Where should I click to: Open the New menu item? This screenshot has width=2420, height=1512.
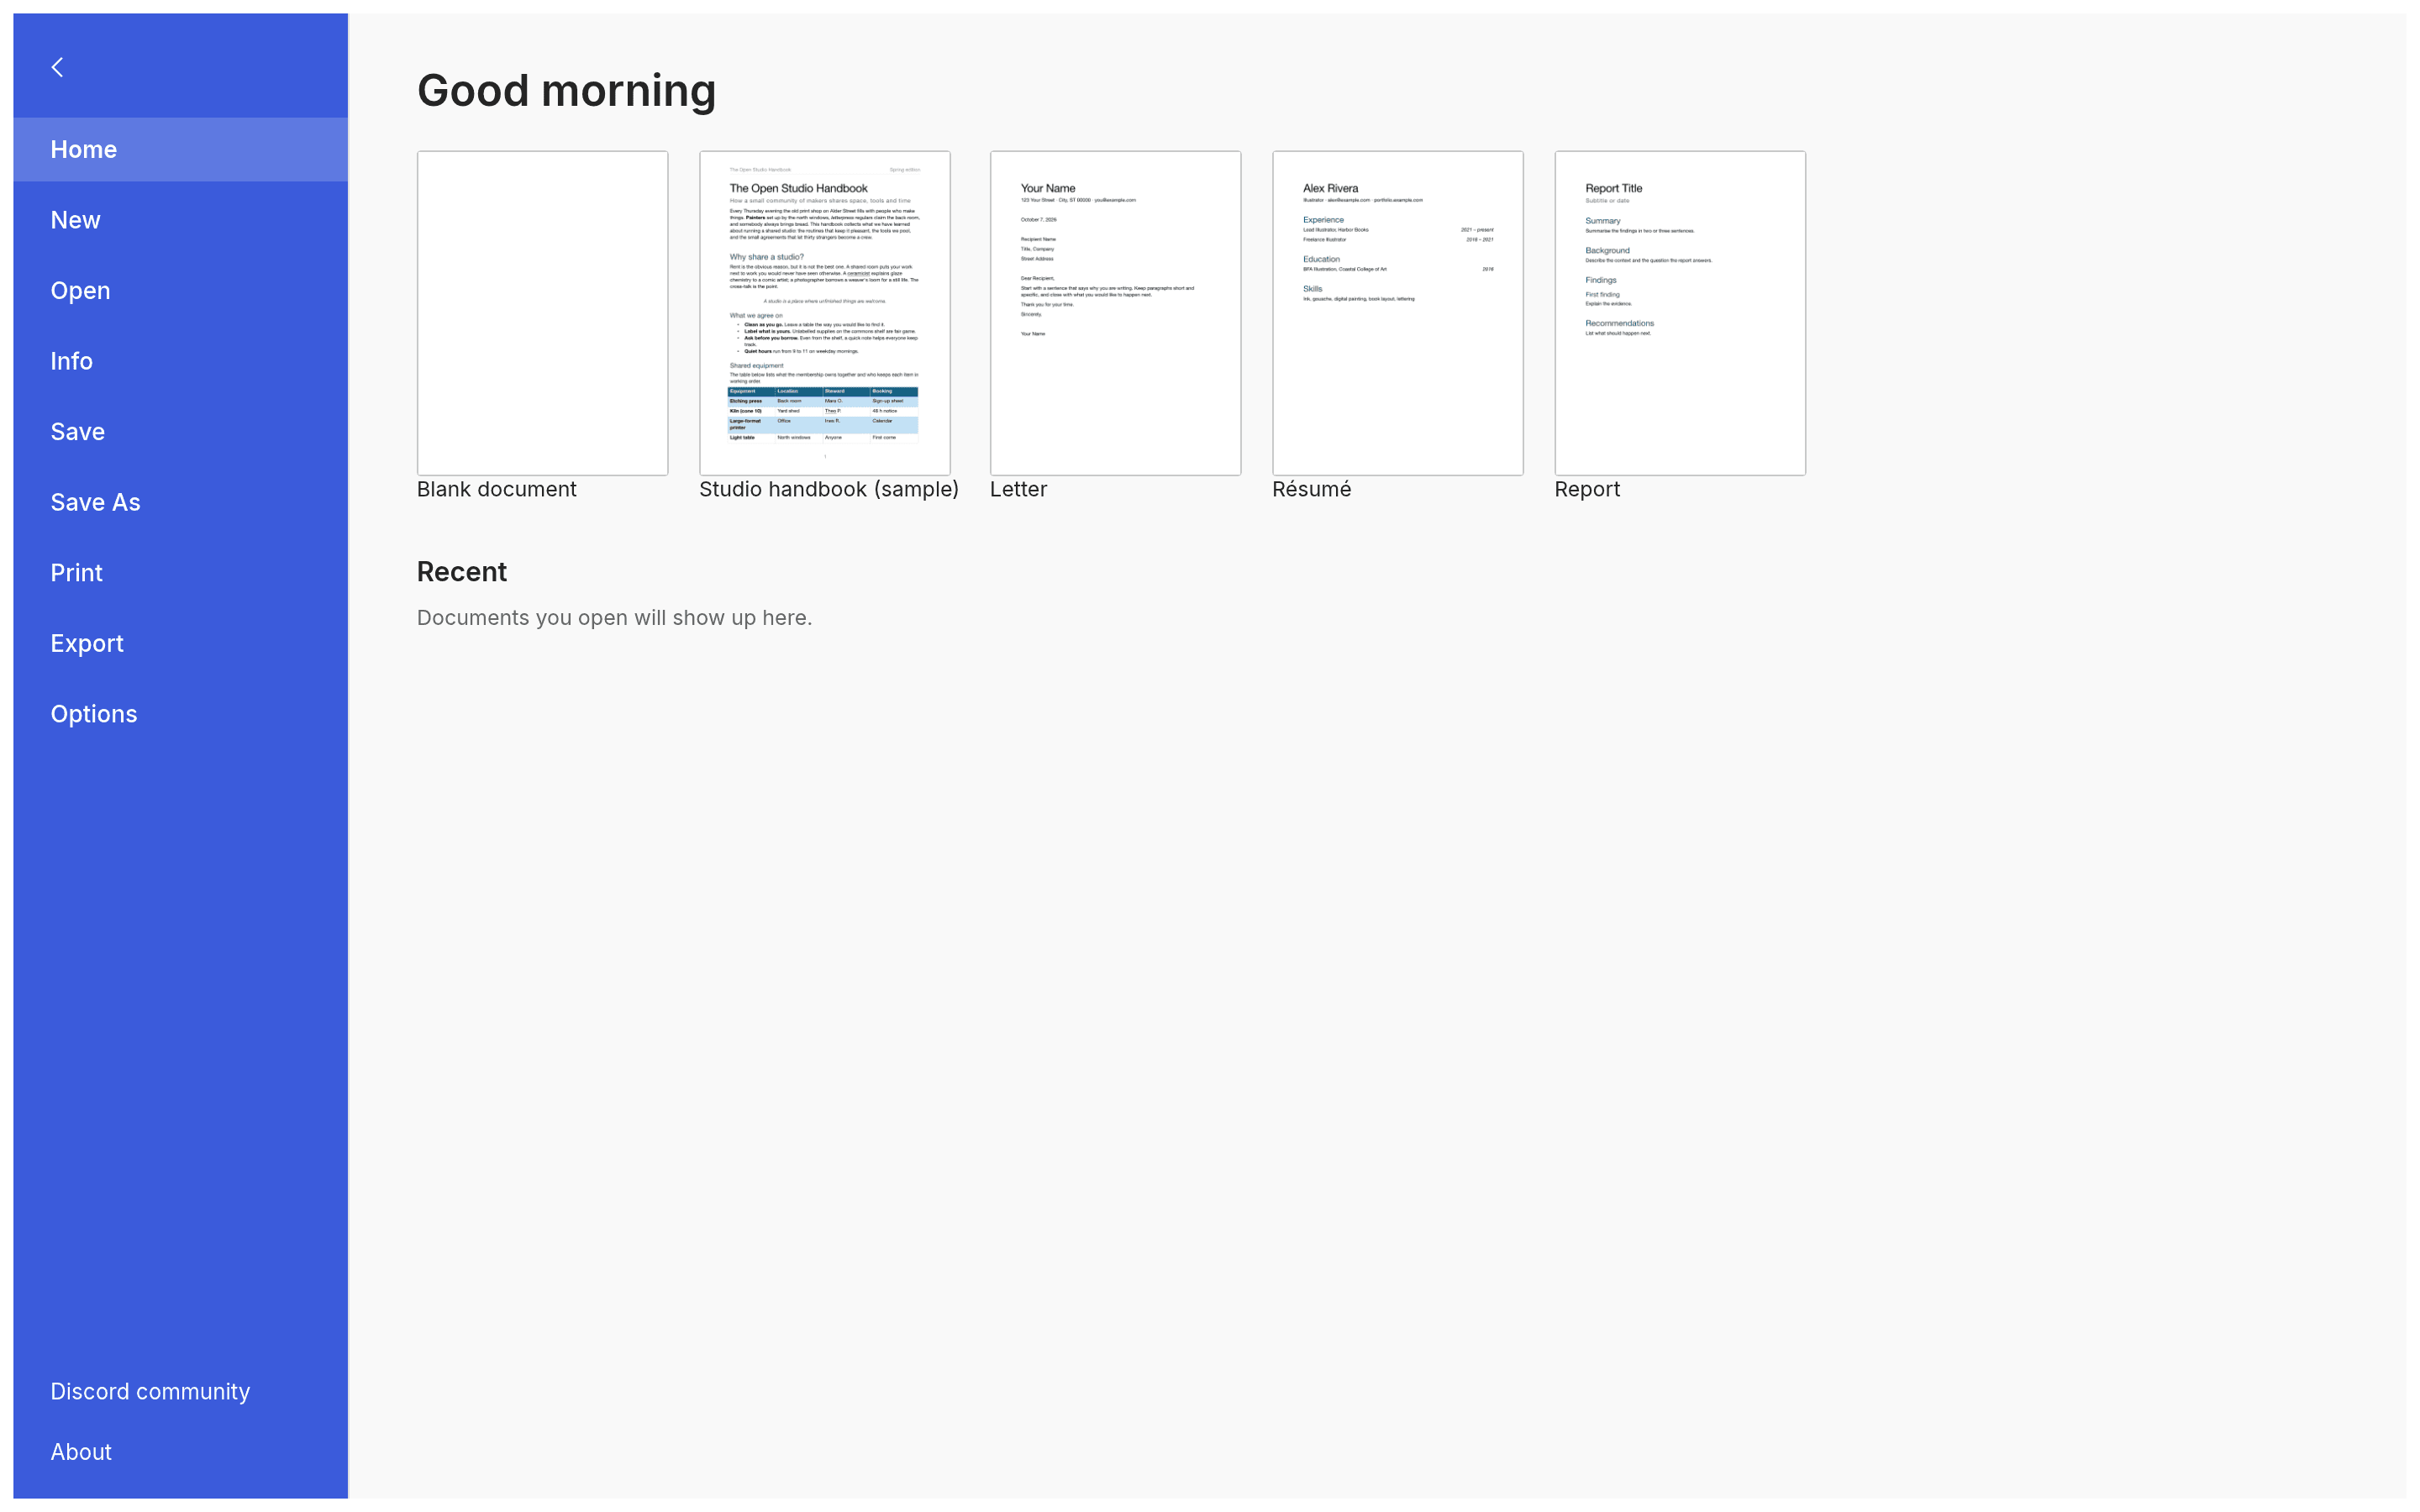coord(180,220)
